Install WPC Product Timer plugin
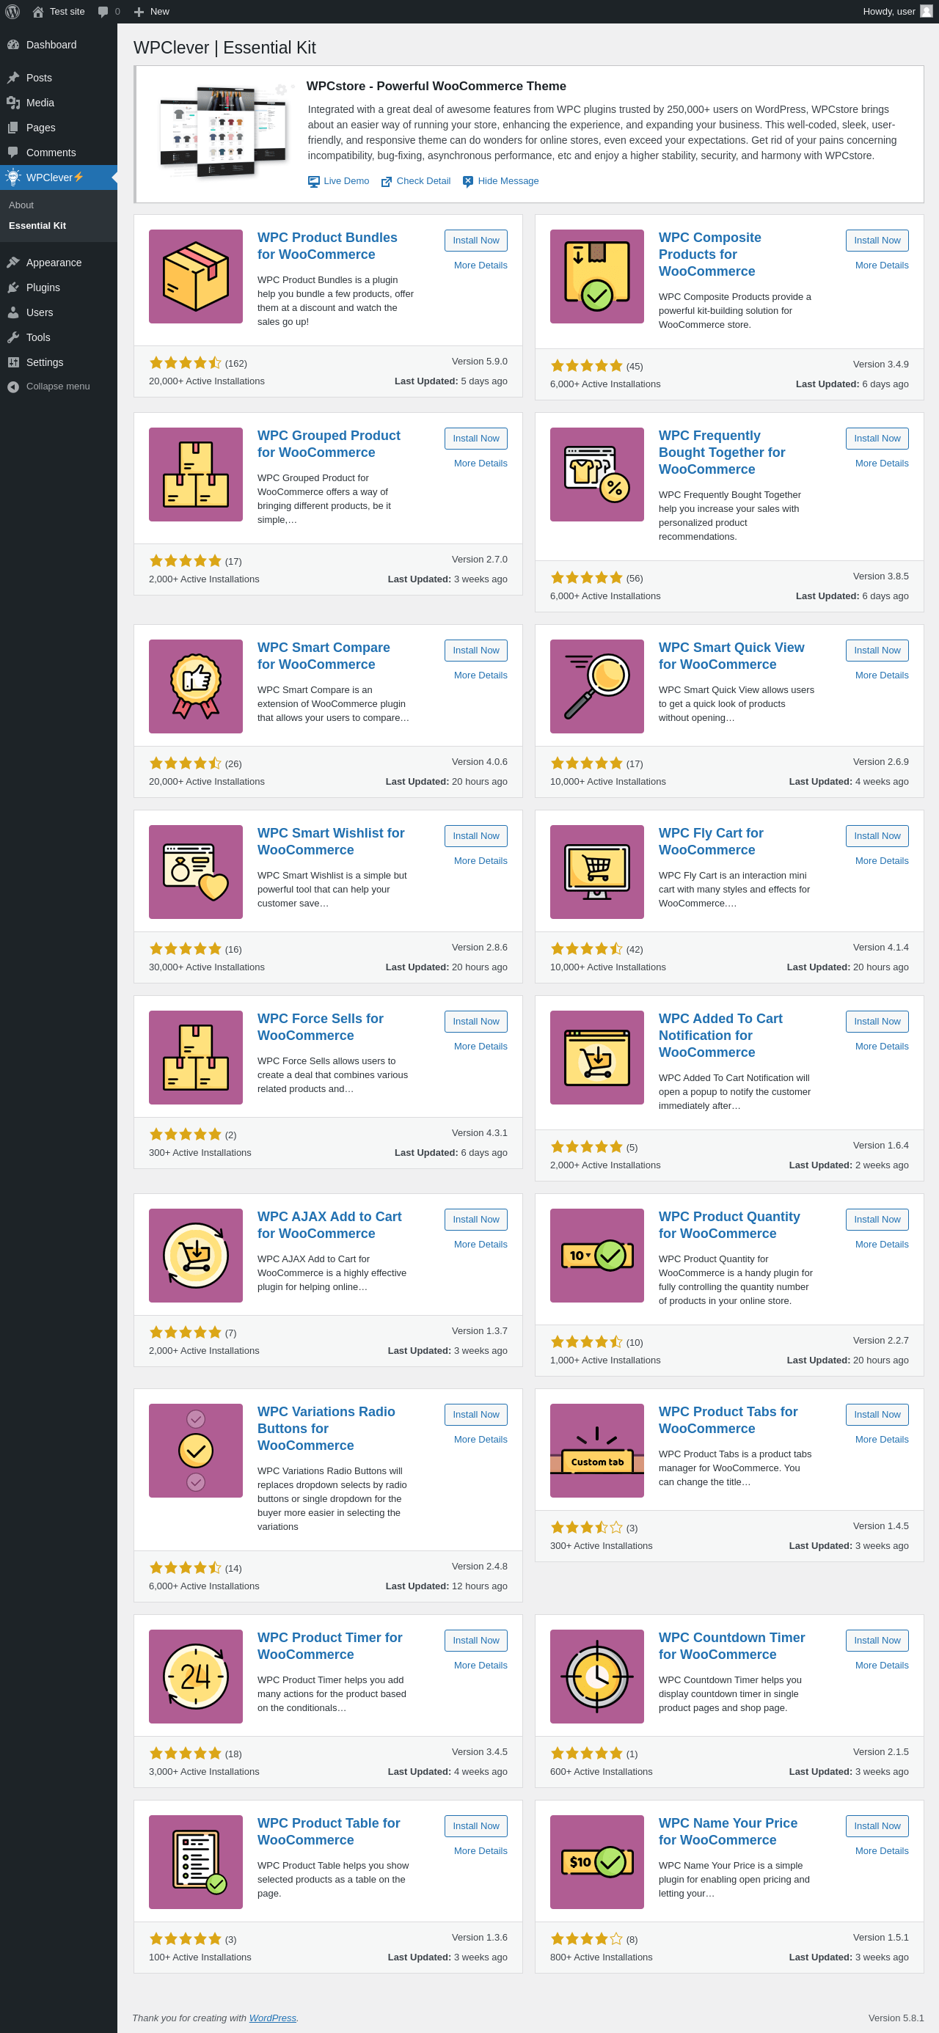939x2033 pixels. click(476, 1639)
